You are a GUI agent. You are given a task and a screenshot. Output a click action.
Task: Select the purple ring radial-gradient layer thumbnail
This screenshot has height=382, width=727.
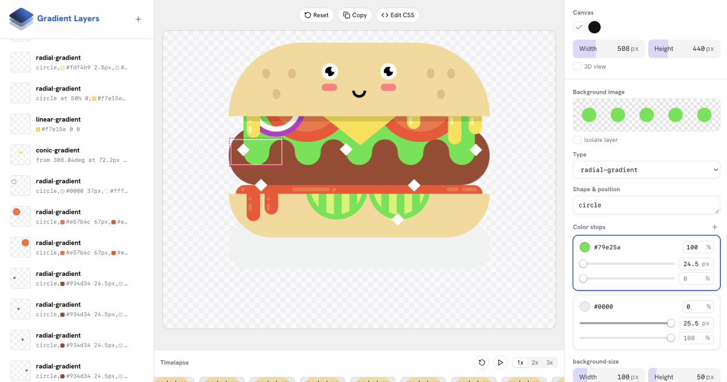(21, 186)
